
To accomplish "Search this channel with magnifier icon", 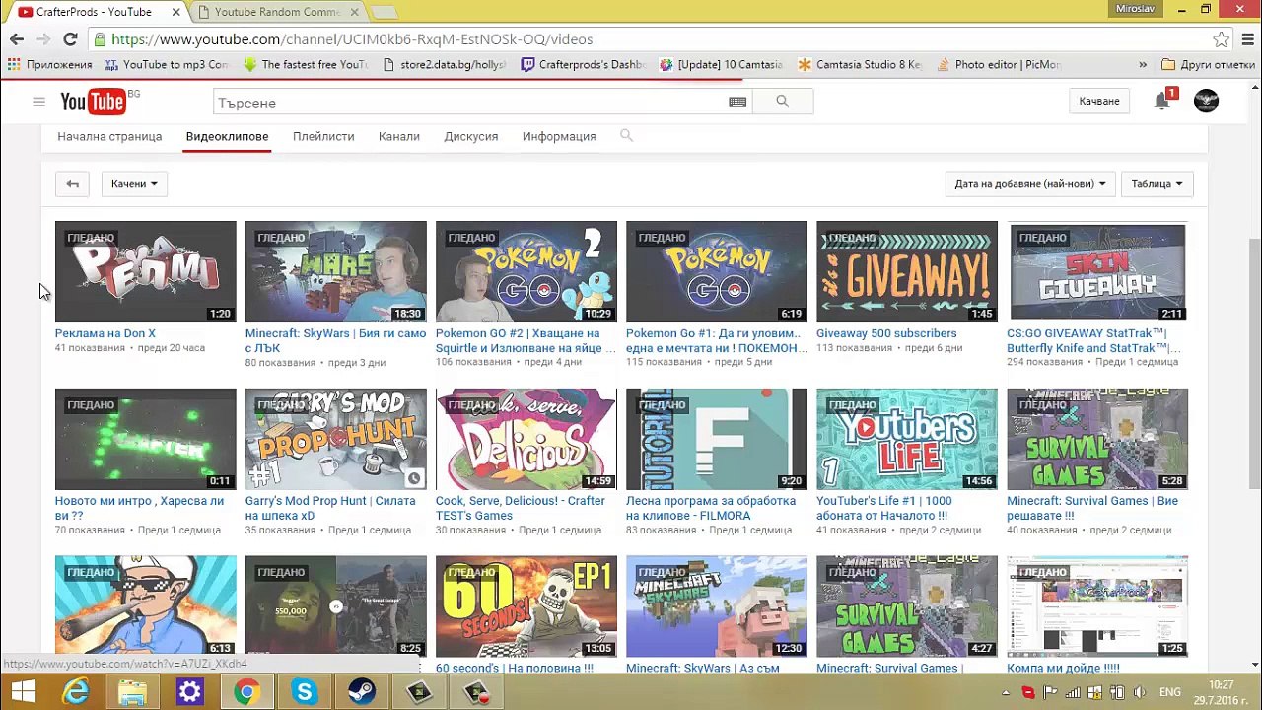I will (x=626, y=136).
